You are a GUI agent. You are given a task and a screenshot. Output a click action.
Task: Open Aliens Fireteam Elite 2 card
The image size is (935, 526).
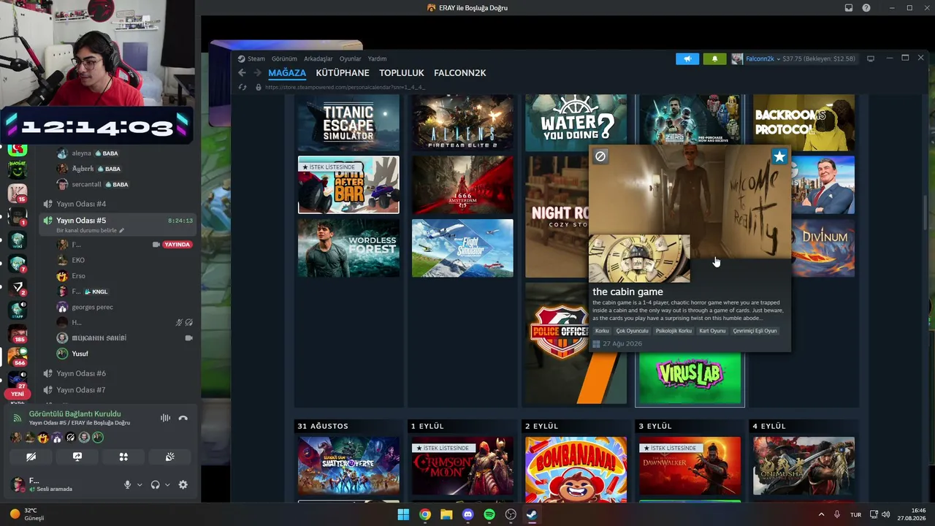click(462, 123)
